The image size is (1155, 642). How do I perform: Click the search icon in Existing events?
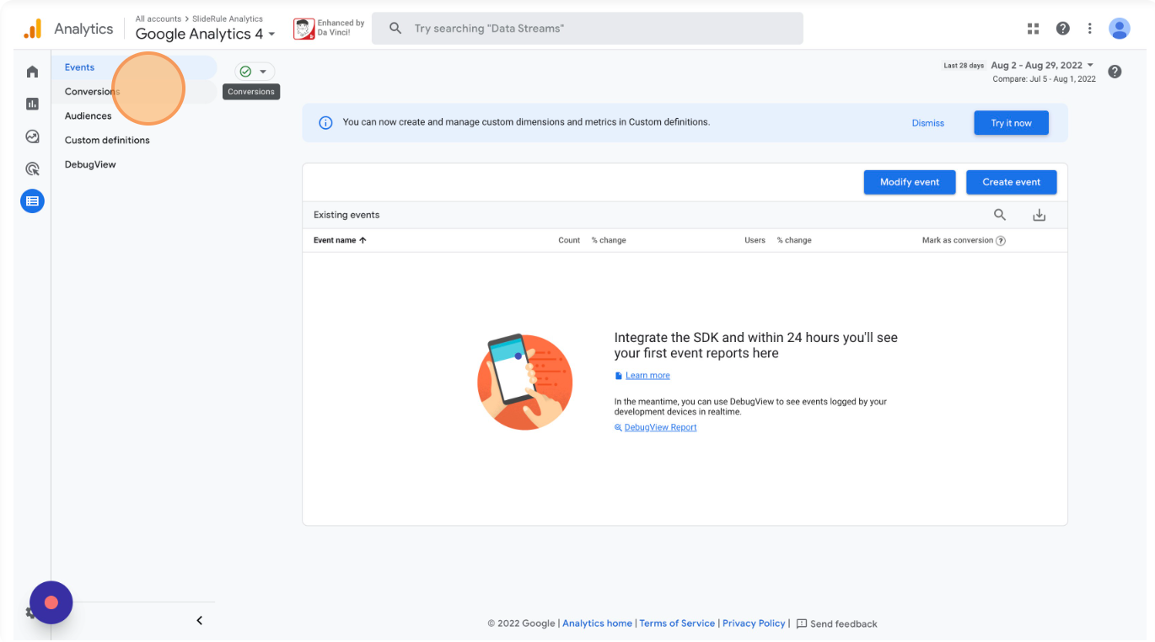coord(1000,215)
